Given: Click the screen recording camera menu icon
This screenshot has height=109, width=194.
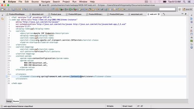Looking at the screenshot, I should tap(146, 2).
